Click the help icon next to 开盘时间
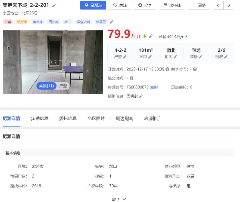 point(167,69)
